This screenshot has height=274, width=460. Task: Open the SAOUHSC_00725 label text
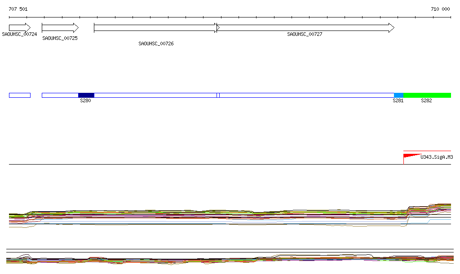click(x=60, y=39)
